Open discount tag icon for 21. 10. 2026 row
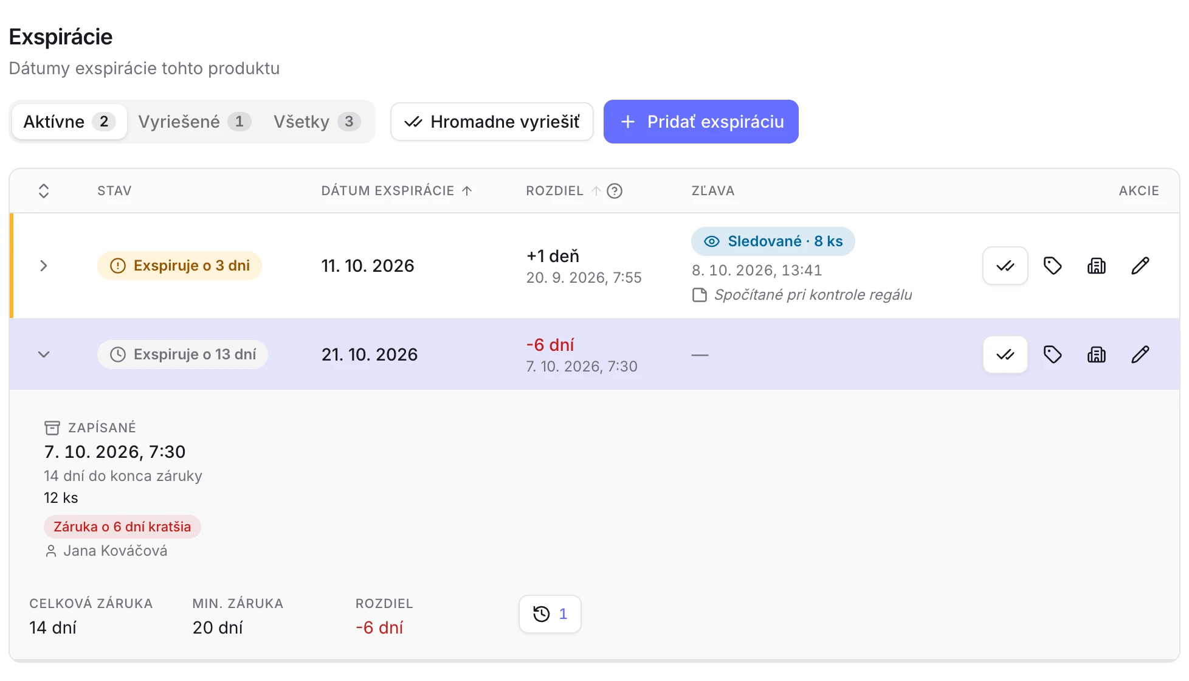The image size is (1189, 681). [1052, 354]
